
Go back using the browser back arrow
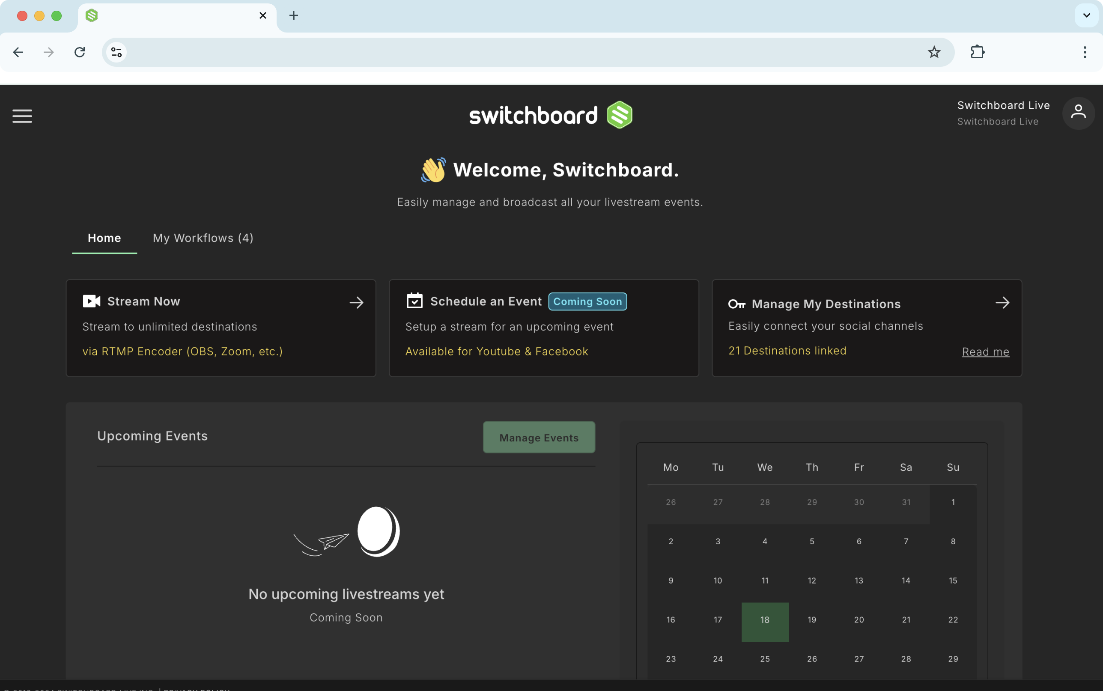click(x=18, y=52)
